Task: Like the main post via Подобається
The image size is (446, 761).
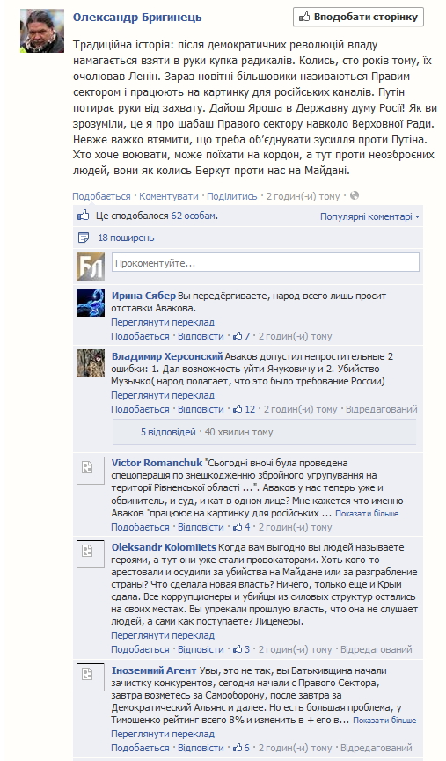Action: click(101, 196)
